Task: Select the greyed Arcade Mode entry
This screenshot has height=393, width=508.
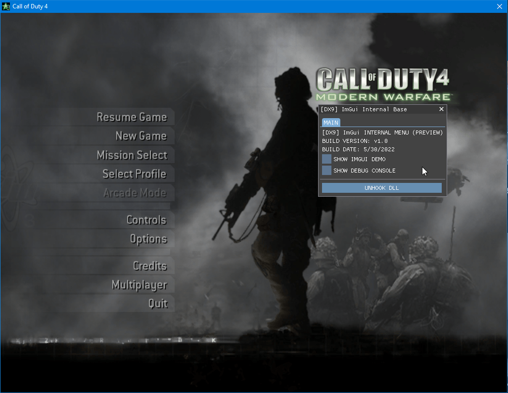Action: pos(135,193)
